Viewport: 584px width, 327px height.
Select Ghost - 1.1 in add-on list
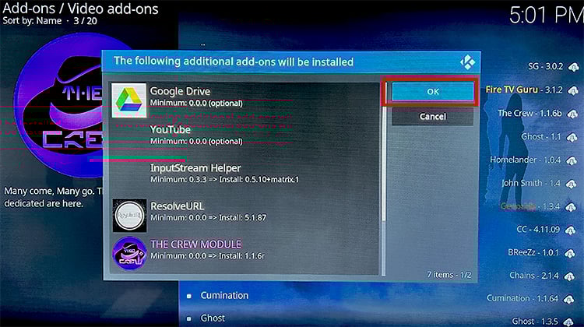point(541,137)
